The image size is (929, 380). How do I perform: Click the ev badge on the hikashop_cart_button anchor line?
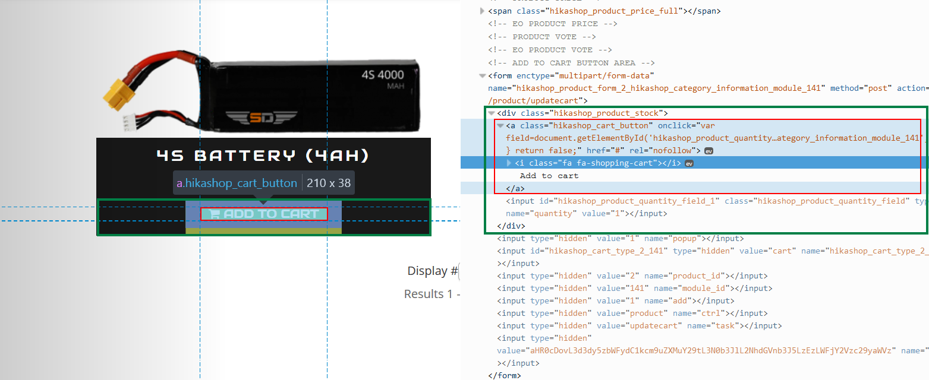point(708,151)
